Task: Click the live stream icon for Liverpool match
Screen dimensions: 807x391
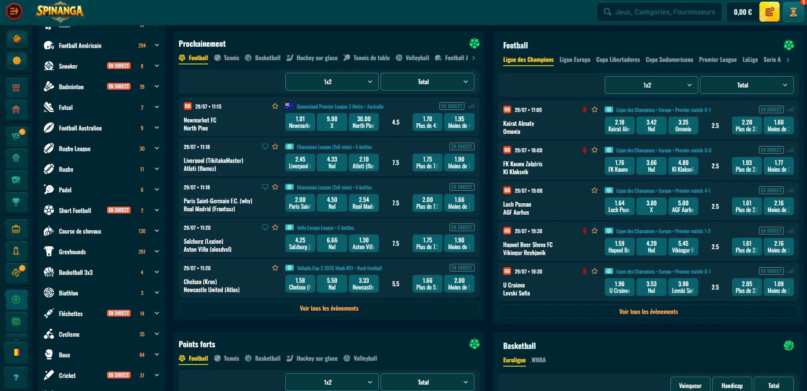Action: (x=265, y=146)
